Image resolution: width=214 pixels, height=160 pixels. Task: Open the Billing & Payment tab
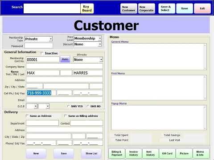tap(117, 153)
